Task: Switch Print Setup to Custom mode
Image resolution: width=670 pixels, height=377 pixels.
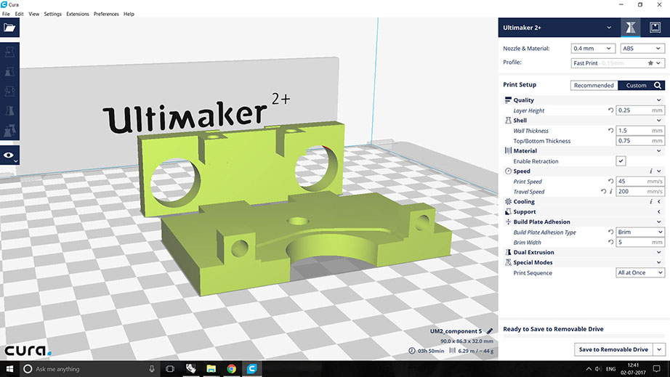Action: tap(636, 86)
